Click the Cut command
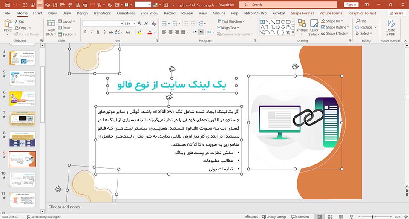The width and height of the screenshot is (409, 219). tap(19, 22)
